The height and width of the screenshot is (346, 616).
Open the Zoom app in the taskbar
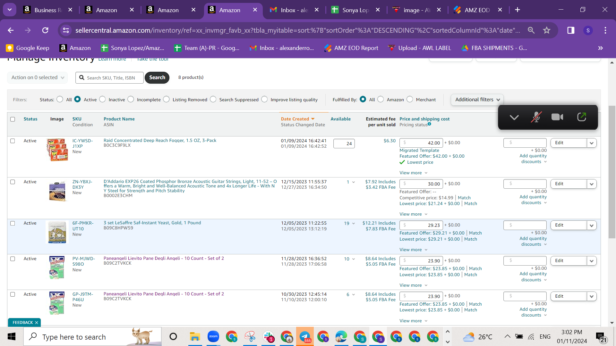click(x=213, y=336)
